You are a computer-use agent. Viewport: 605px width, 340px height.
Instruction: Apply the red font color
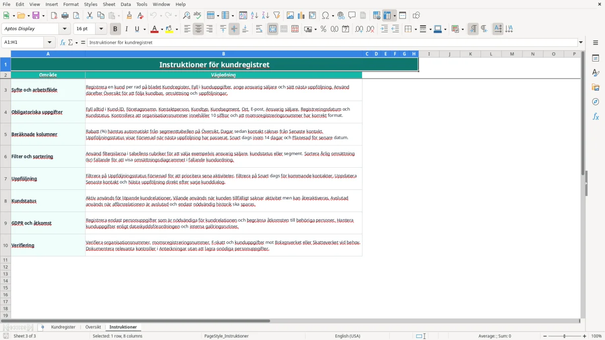click(154, 29)
